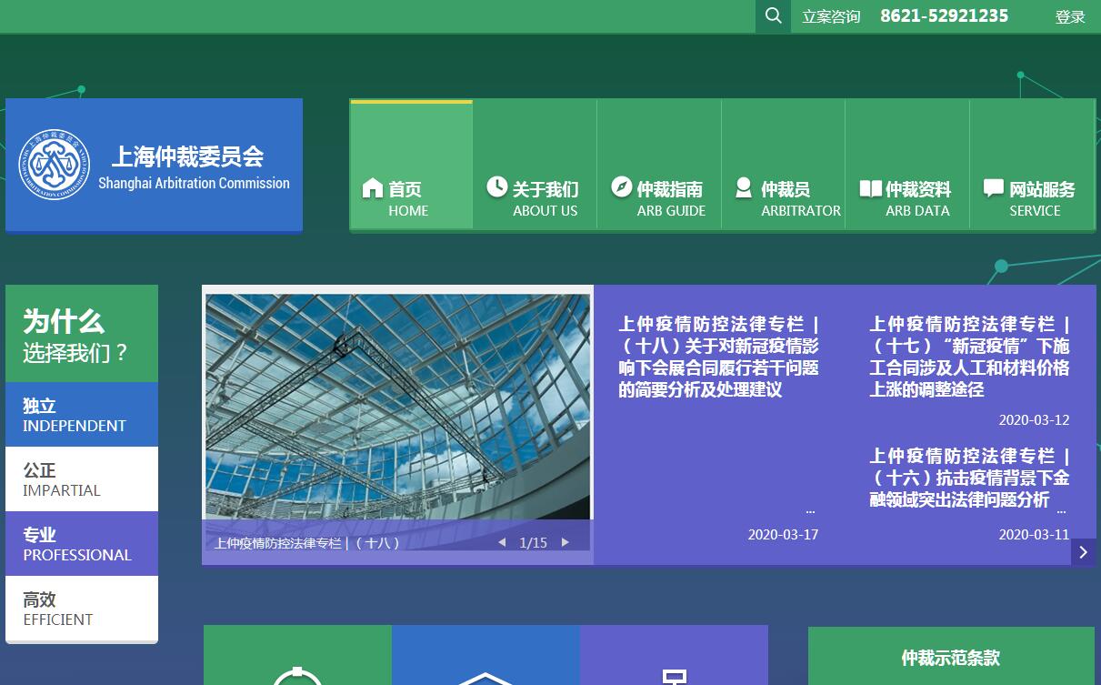1101x685 pixels.
Task: Open article (十七) on 施工合同 price adjustment
Action: coord(969,357)
